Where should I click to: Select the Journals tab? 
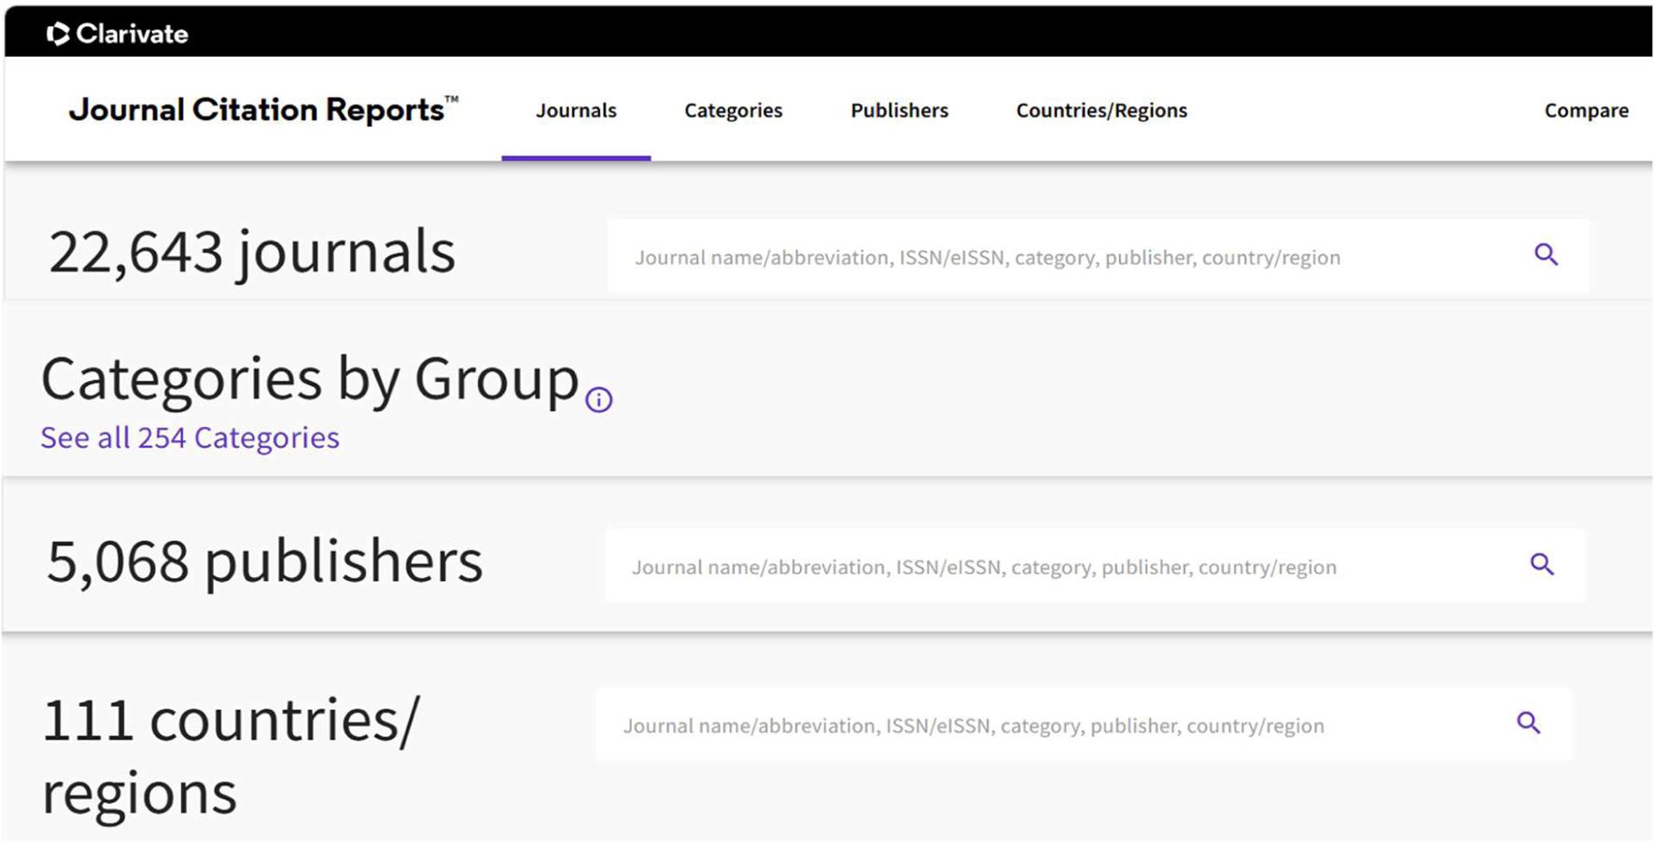pyautogui.click(x=576, y=110)
